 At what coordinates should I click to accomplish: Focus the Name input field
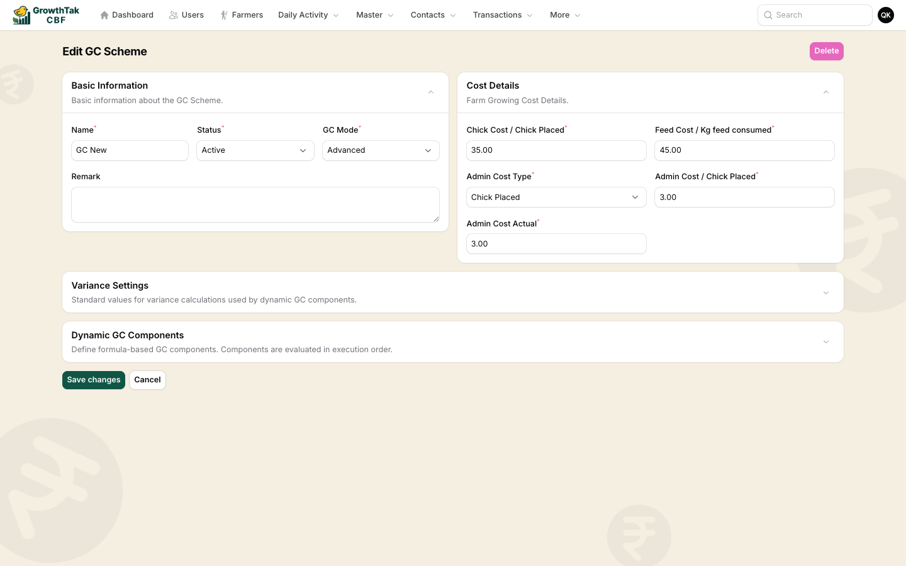[x=130, y=150]
